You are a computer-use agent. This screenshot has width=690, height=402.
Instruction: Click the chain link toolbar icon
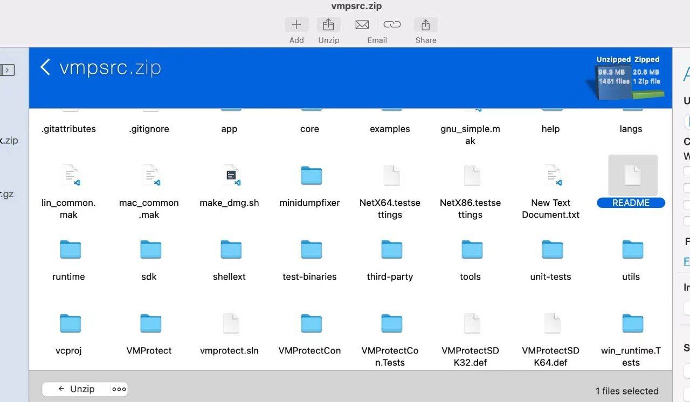pyautogui.click(x=392, y=25)
